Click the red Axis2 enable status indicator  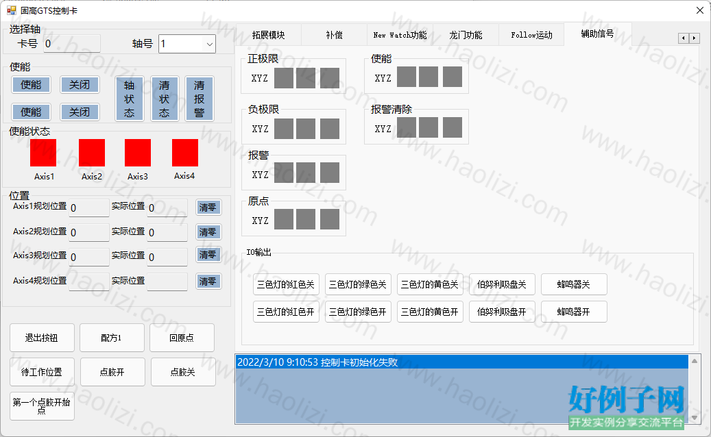[x=92, y=153]
